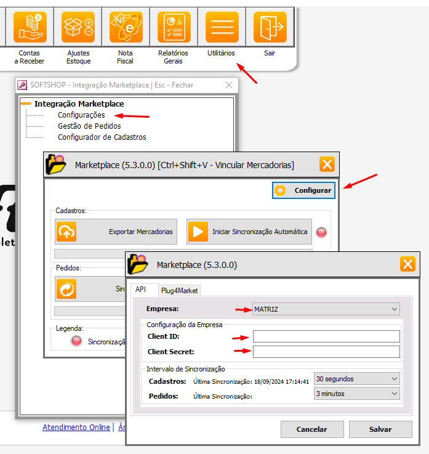Start automatic sync with the play icon
This screenshot has width=429, height=454.
[x=198, y=232]
